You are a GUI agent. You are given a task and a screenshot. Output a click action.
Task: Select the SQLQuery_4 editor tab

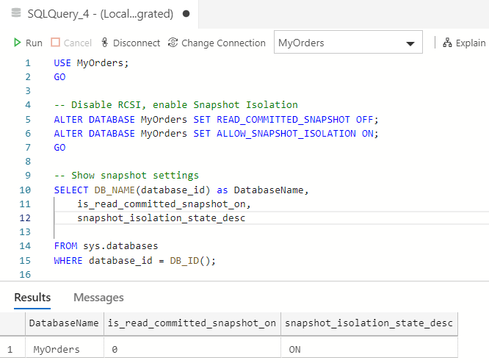(100, 14)
